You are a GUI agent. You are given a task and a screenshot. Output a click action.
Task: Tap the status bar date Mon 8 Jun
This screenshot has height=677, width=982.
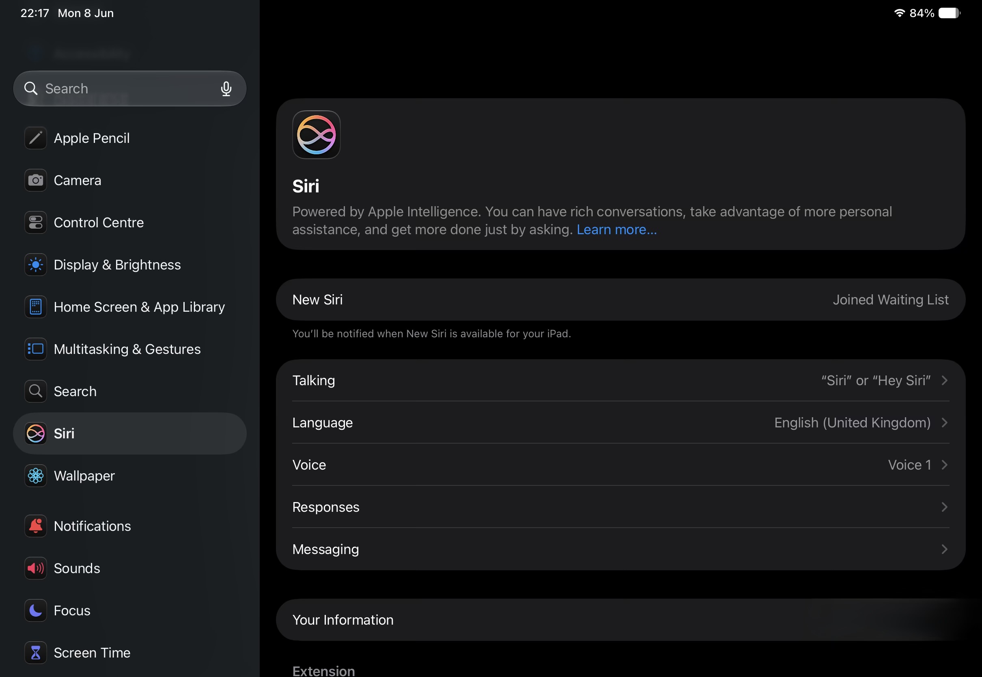[86, 13]
